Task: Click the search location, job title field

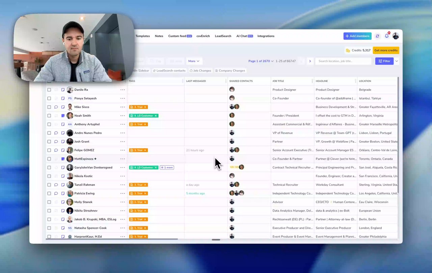Action: (343, 61)
